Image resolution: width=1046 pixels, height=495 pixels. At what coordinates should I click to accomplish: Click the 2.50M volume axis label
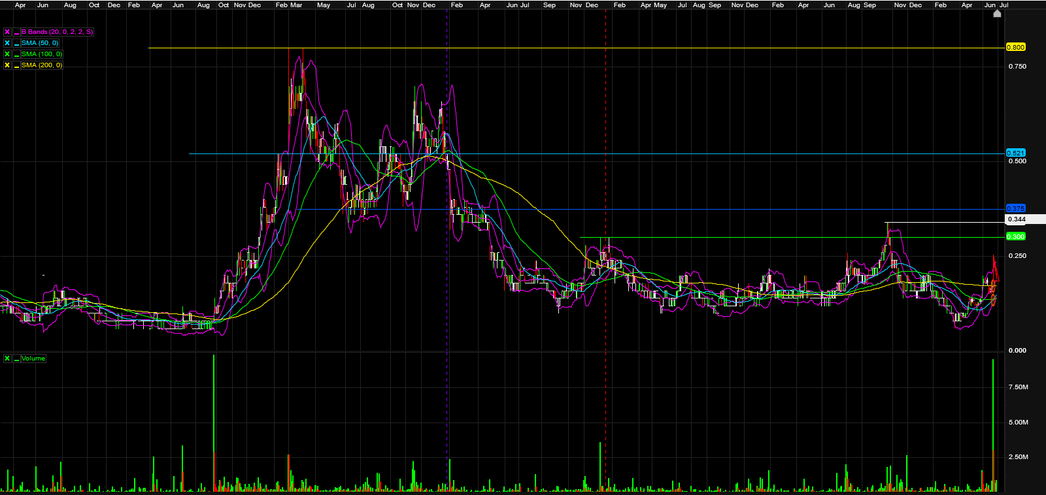pos(1018,457)
